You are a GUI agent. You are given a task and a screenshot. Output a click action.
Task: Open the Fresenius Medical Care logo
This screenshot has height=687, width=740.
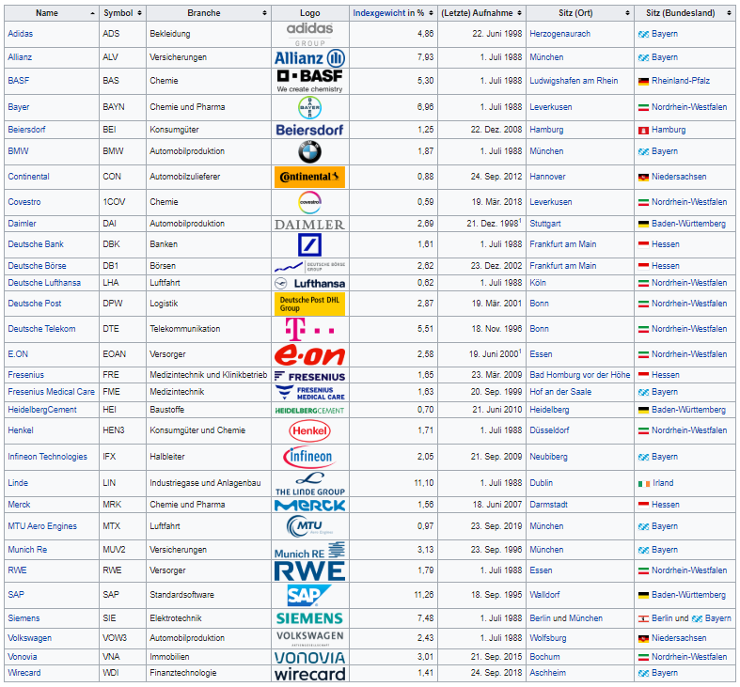point(309,393)
